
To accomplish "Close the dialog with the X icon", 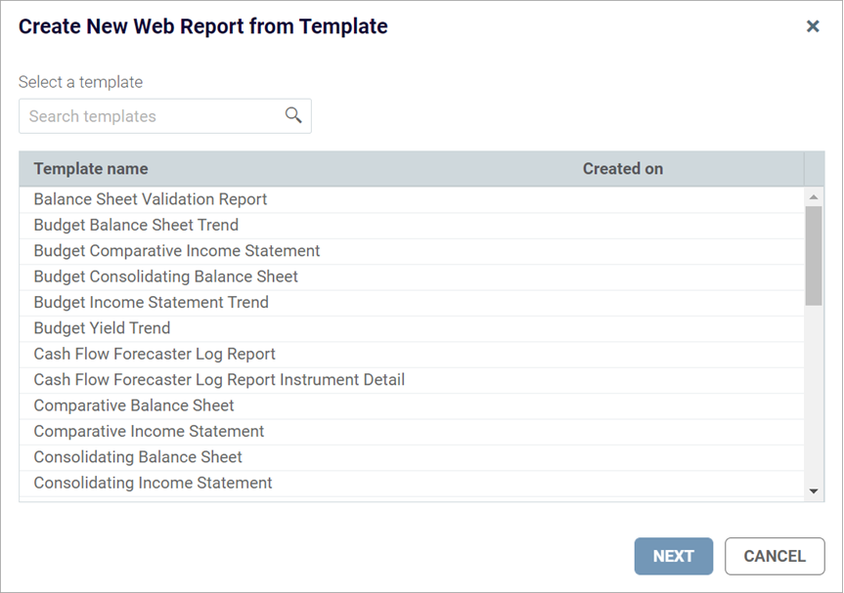I will click(x=813, y=26).
